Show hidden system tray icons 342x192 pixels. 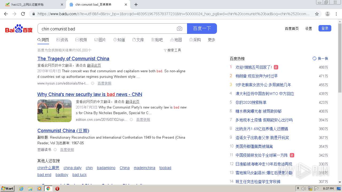coord(298,189)
